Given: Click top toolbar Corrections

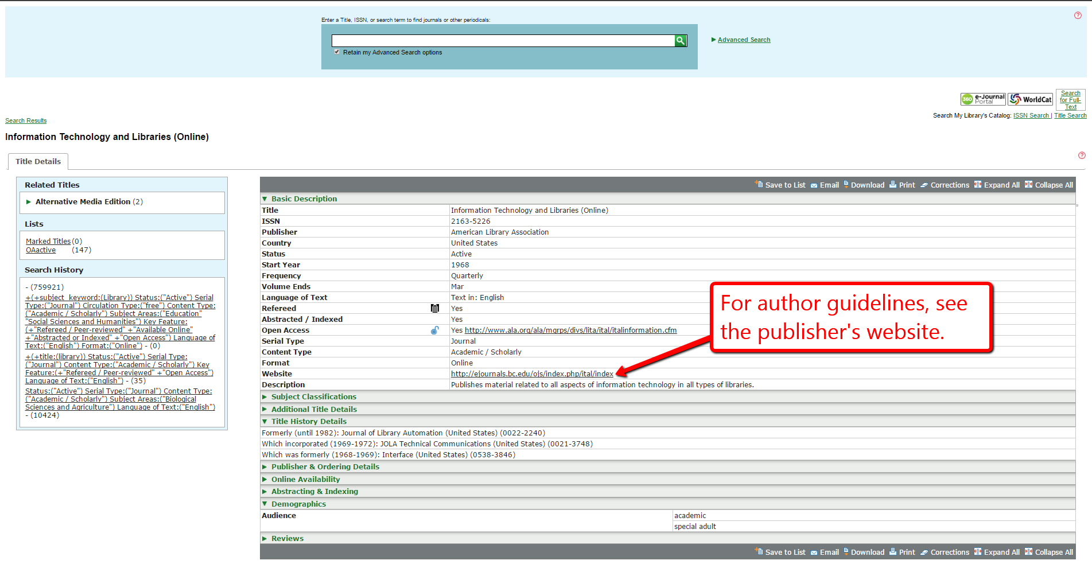Looking at the screenshot, I should pyautogui.click(x=945, y=185).
